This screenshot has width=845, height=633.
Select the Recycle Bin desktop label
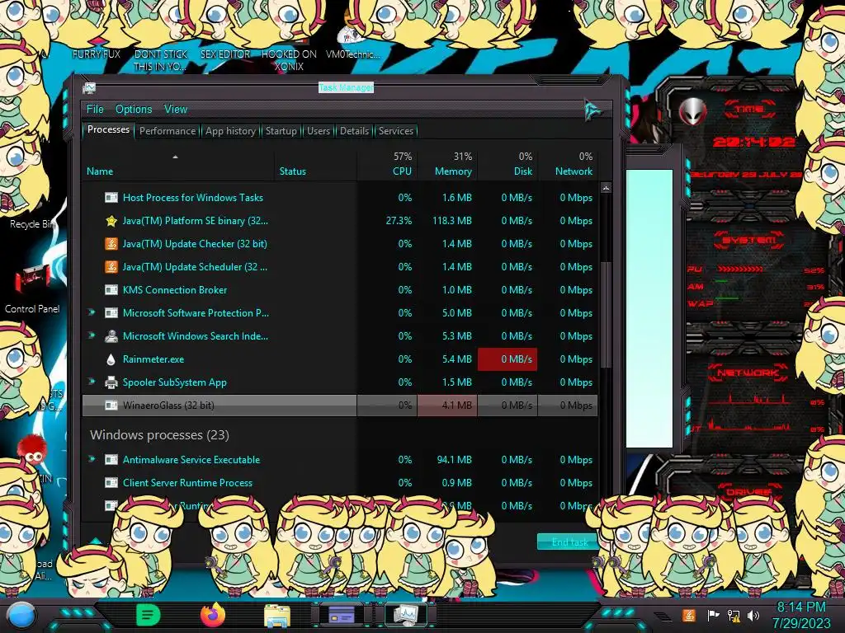(32, 224)
